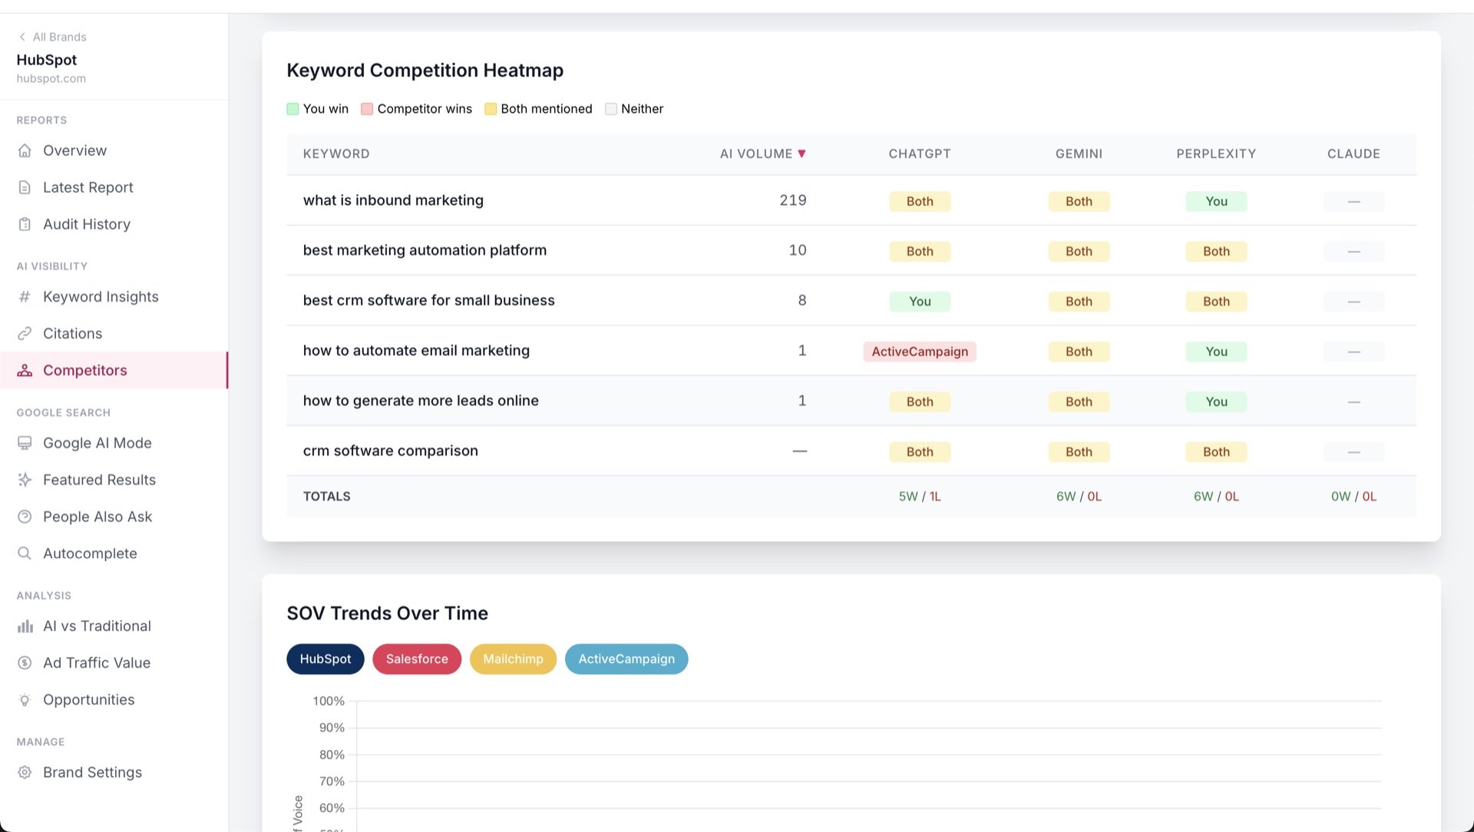Click 'how to generate more leads online' keyword
Screen dimensions: 1474x832
(421, 401)
